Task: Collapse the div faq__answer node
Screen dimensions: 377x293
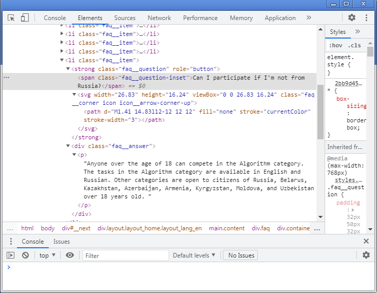Action: [x=68, y=146]
